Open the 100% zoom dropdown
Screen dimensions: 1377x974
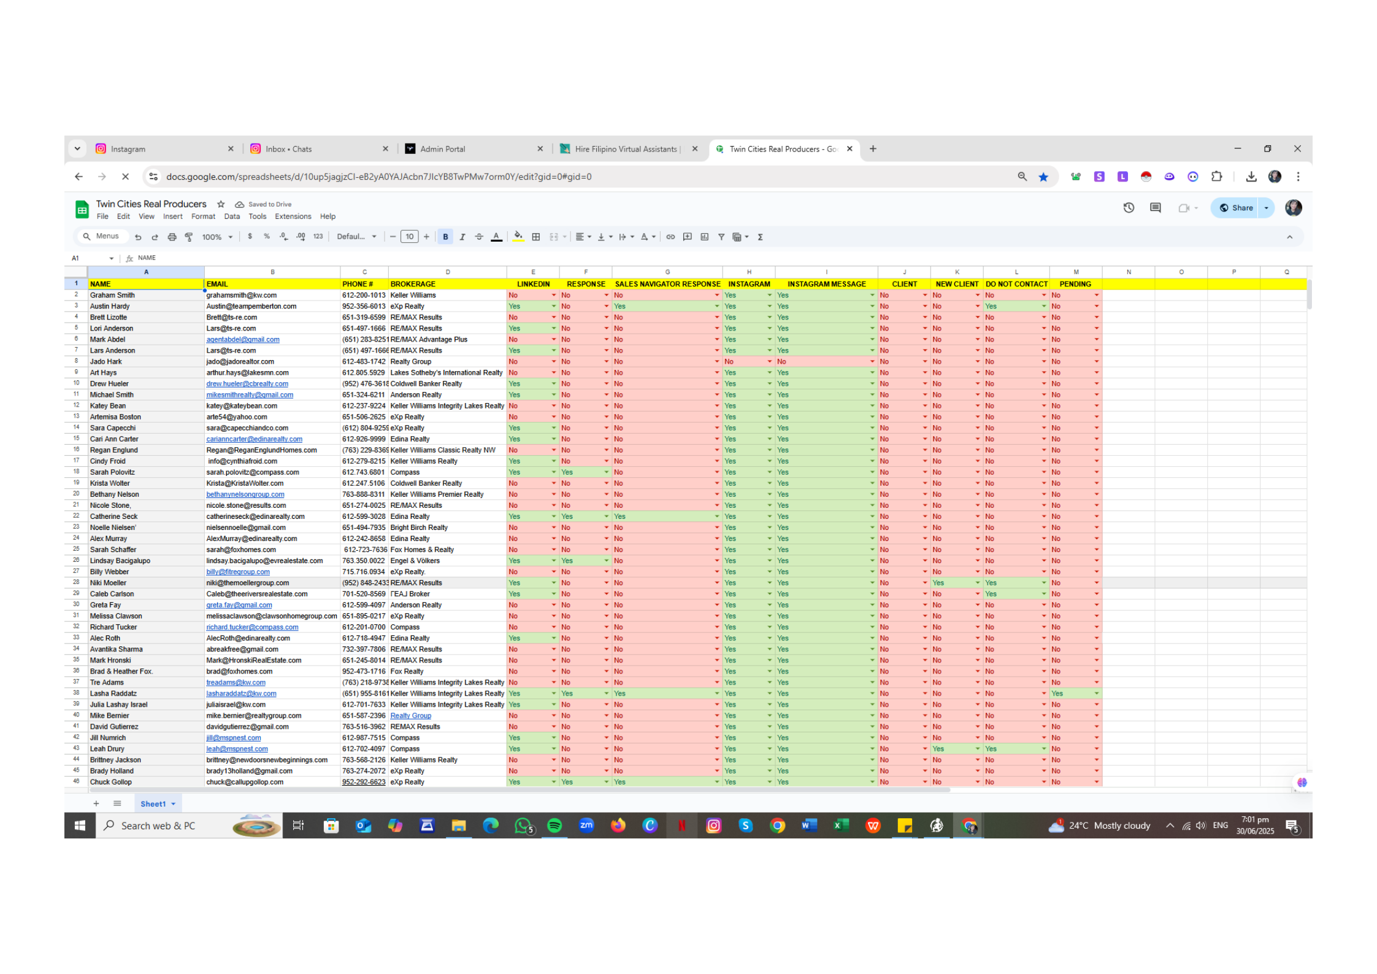[217, 237]
